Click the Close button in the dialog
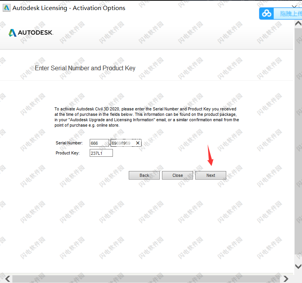Viewport: 302px width, 283px height. (x=177, y=175)
